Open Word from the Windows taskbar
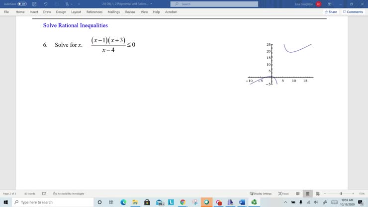Image resolution: width=368 pixels, height=207 pixels. (242, 203)
